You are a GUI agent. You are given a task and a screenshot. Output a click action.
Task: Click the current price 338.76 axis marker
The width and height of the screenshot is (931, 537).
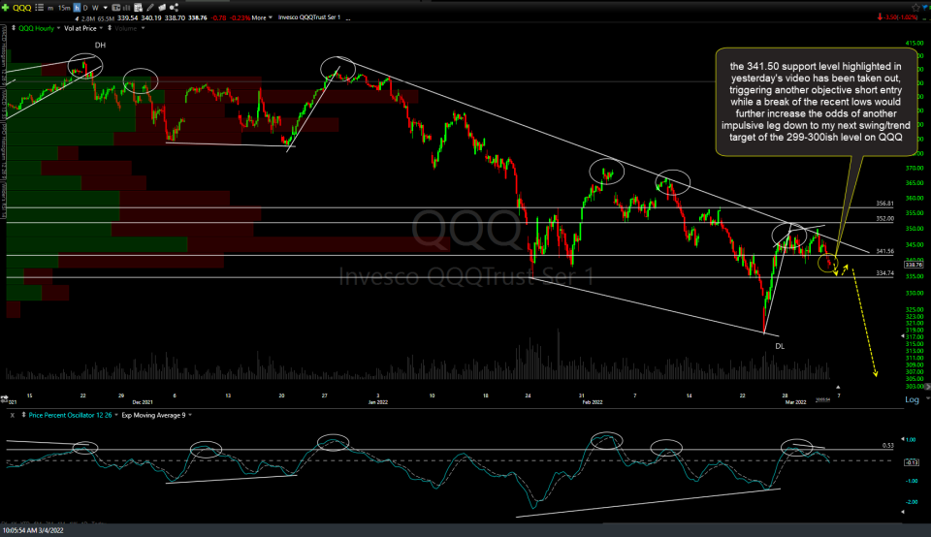click(914, 264)
